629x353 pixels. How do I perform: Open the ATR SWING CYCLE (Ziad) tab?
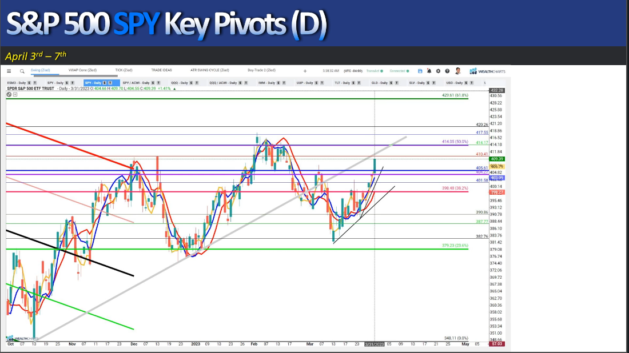(x=210, y=70)
